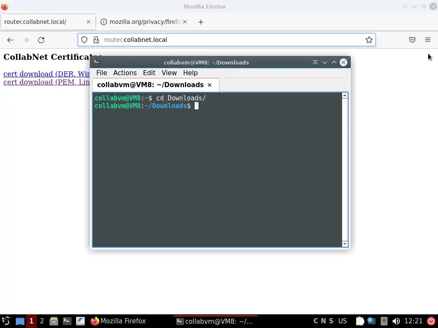Select the router.collabnet.local tab
This screenshot has width=438, height=328.
pos(48,22)
